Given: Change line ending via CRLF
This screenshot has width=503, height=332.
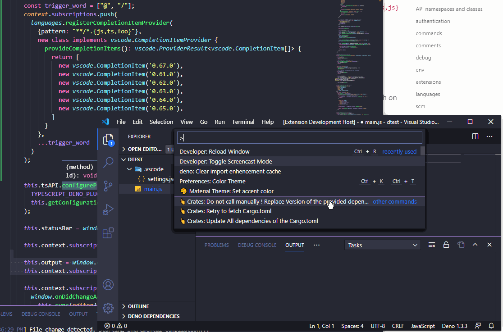Looking at the screenshot, I should click(398, 326).
